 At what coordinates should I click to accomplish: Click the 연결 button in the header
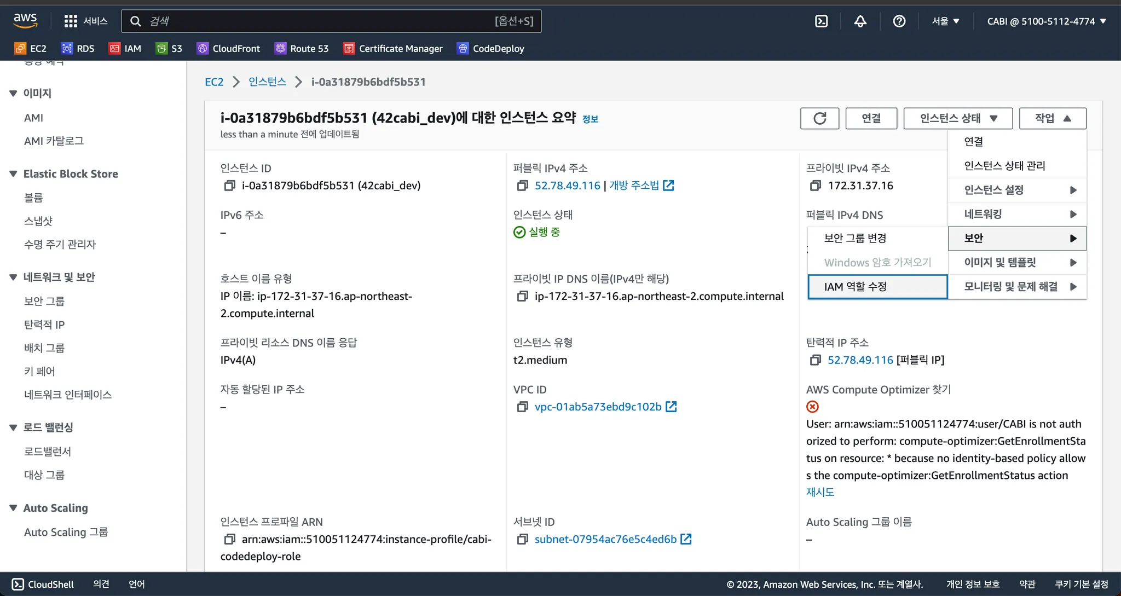click(871, 118)
